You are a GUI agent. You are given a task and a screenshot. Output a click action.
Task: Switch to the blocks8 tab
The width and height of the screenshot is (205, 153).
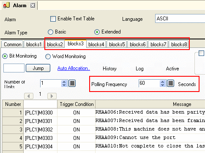click(x=179, y=45)
